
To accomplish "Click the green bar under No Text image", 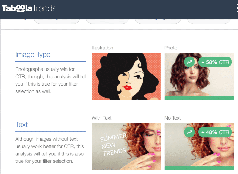I will click(199, 168).
